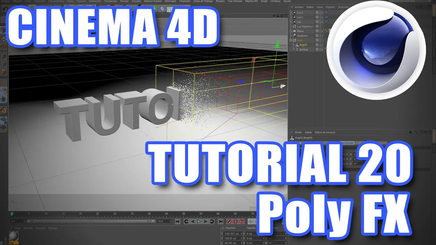Toggle the green enable check for MoText
The width and height of the screenshot is (436, 245).
point(322,49)
